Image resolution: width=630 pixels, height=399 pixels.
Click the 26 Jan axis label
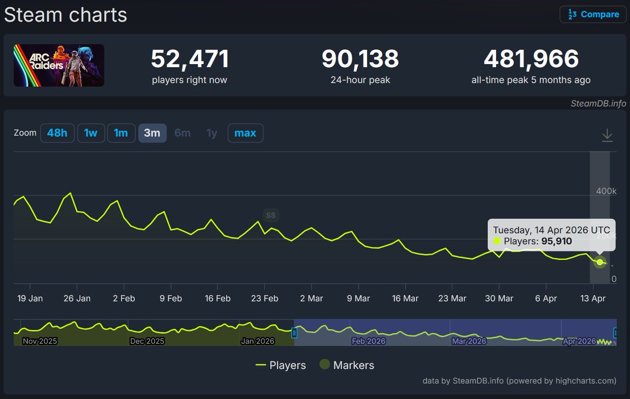77,298
